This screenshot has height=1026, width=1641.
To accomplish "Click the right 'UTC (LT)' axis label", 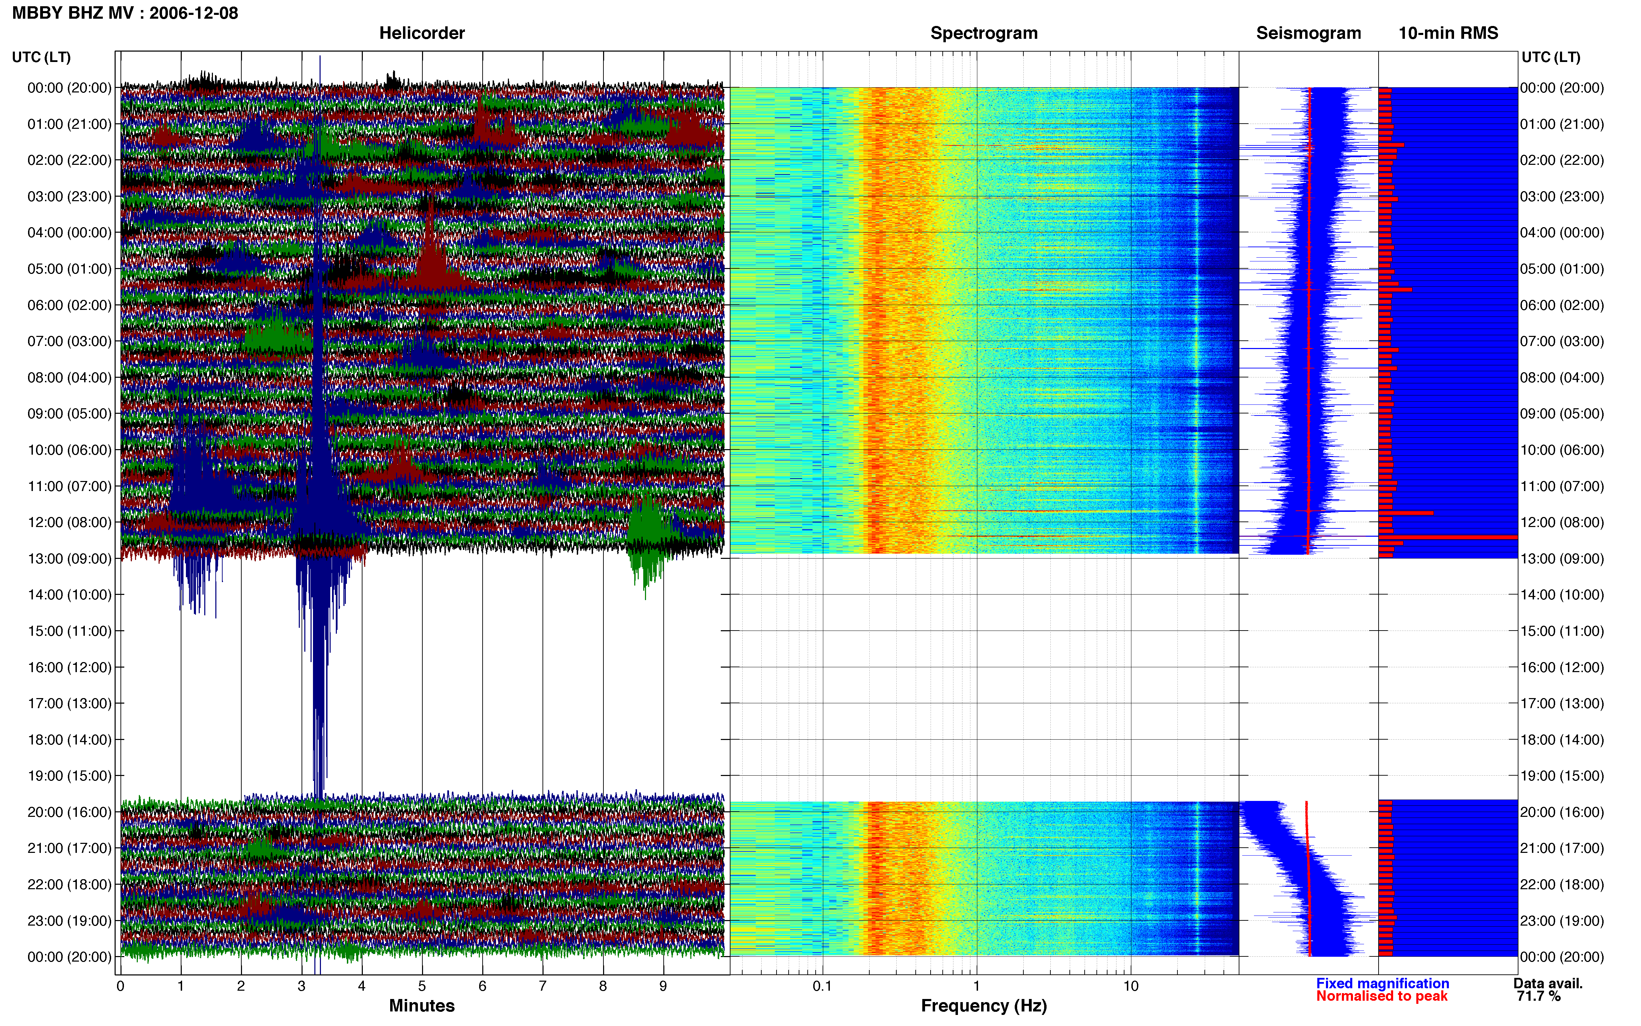I will (x=1551, y=58).
